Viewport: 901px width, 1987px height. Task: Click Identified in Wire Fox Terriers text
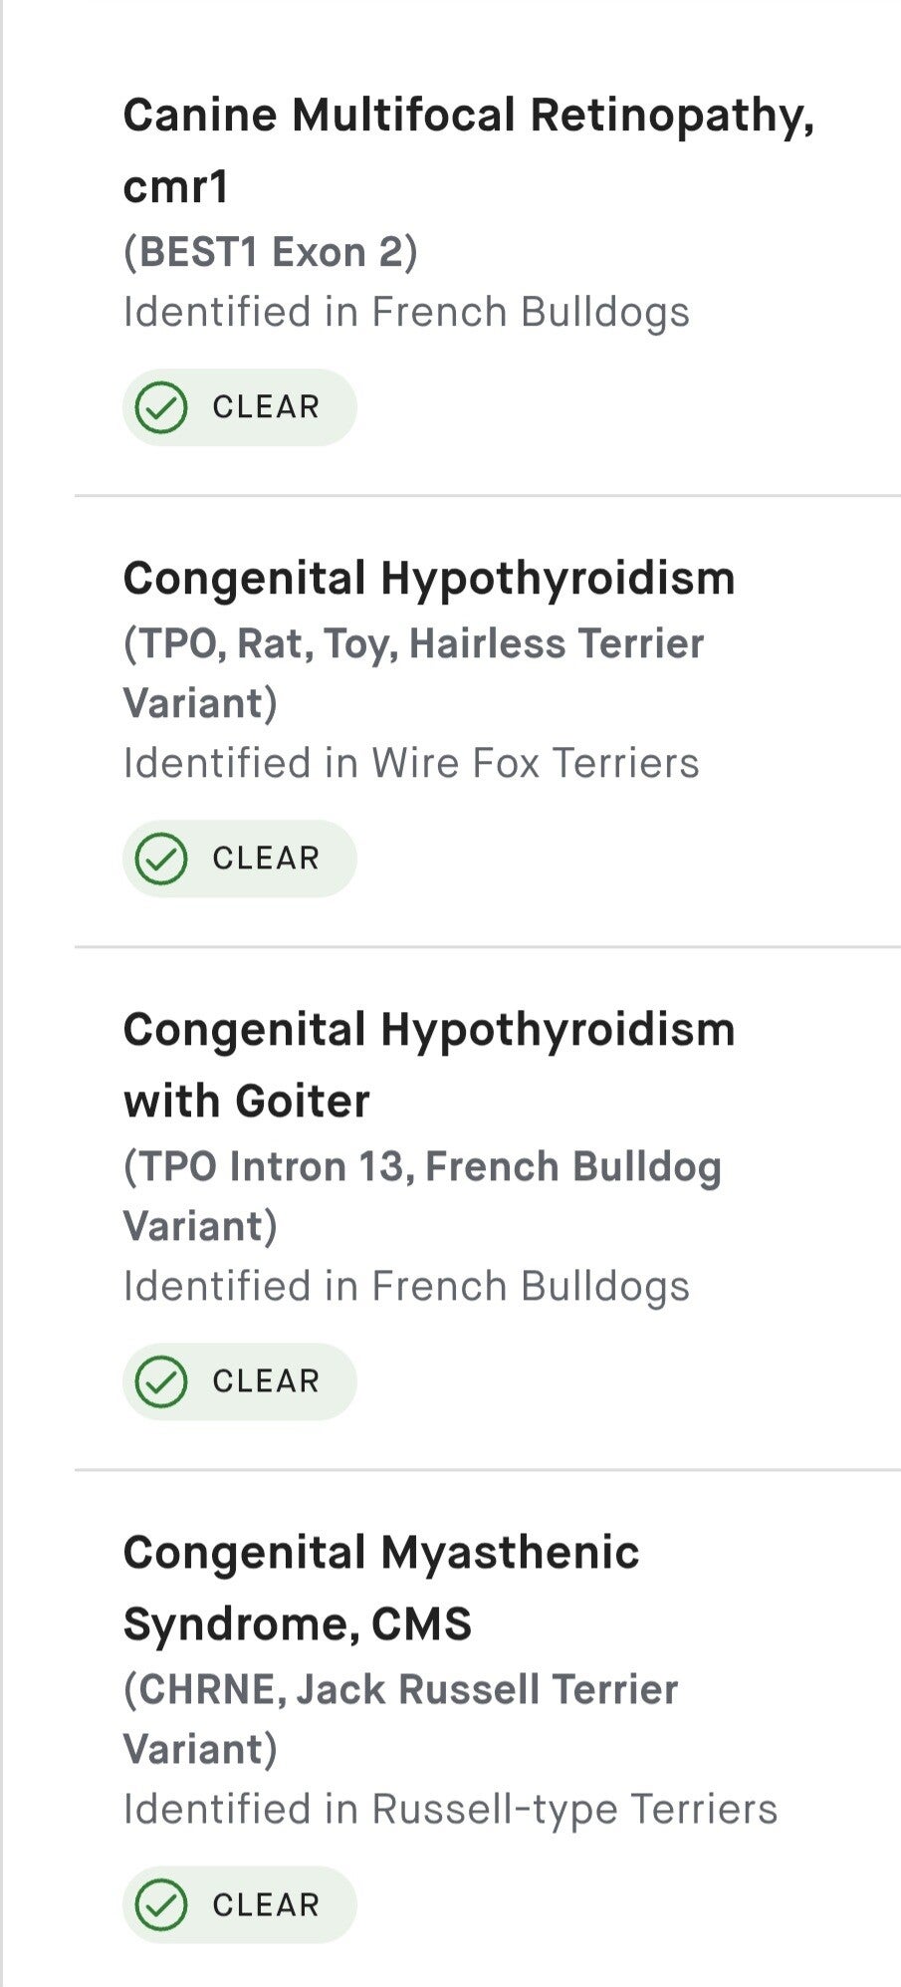pos(411,764)
